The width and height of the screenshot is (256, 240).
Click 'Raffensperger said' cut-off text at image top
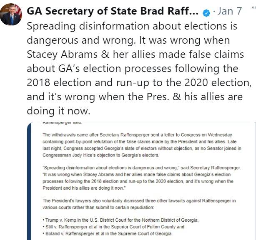pos(62,123)
